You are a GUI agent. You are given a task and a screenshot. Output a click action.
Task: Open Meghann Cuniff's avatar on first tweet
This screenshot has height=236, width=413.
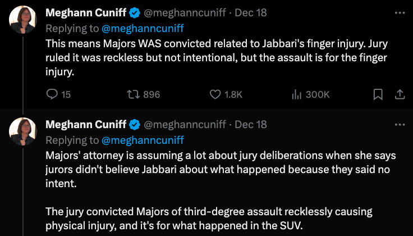[22, 21]
